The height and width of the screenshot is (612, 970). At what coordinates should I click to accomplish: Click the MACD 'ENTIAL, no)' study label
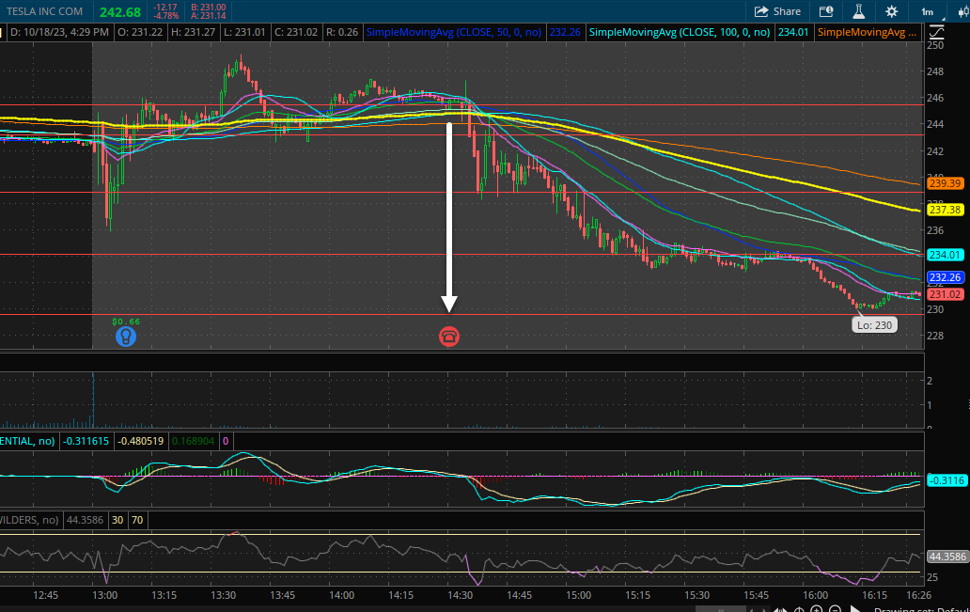(27, 441)
